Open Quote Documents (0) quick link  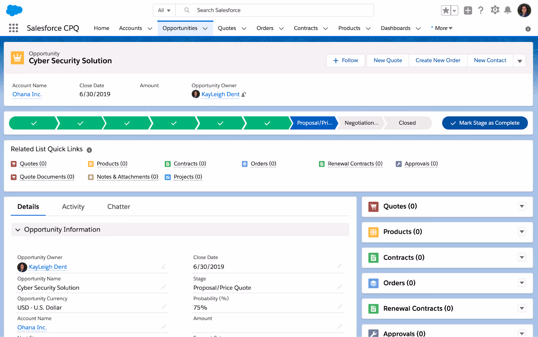tap(47, 177)
